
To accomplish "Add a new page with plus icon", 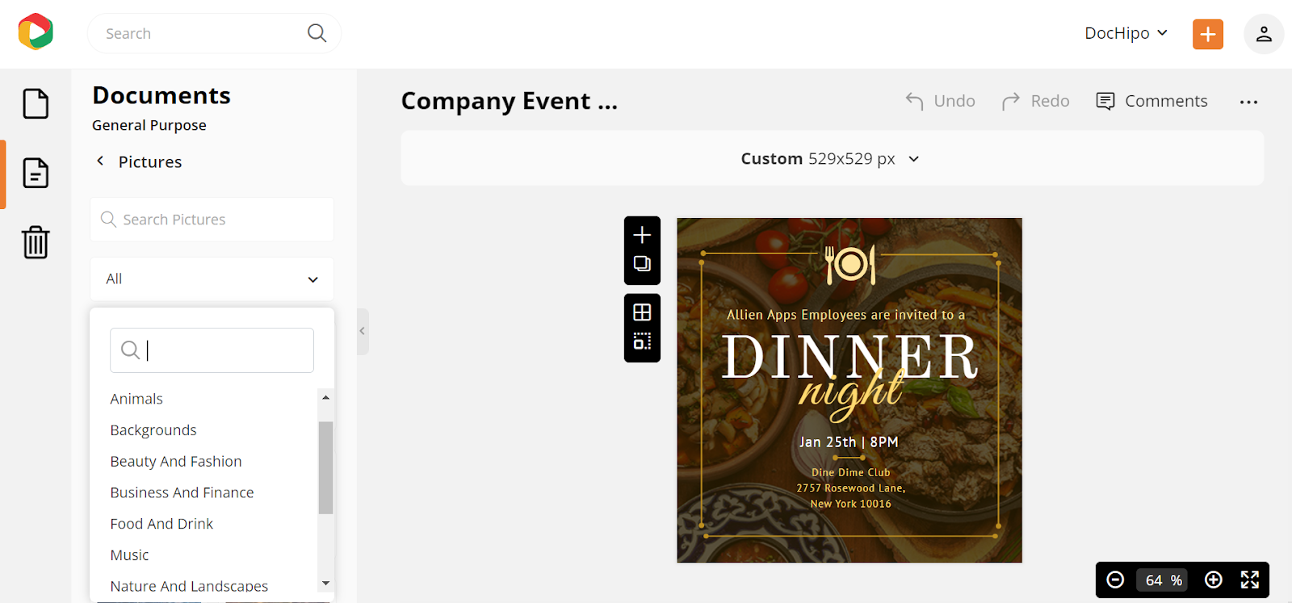I will tap(642, 235).
